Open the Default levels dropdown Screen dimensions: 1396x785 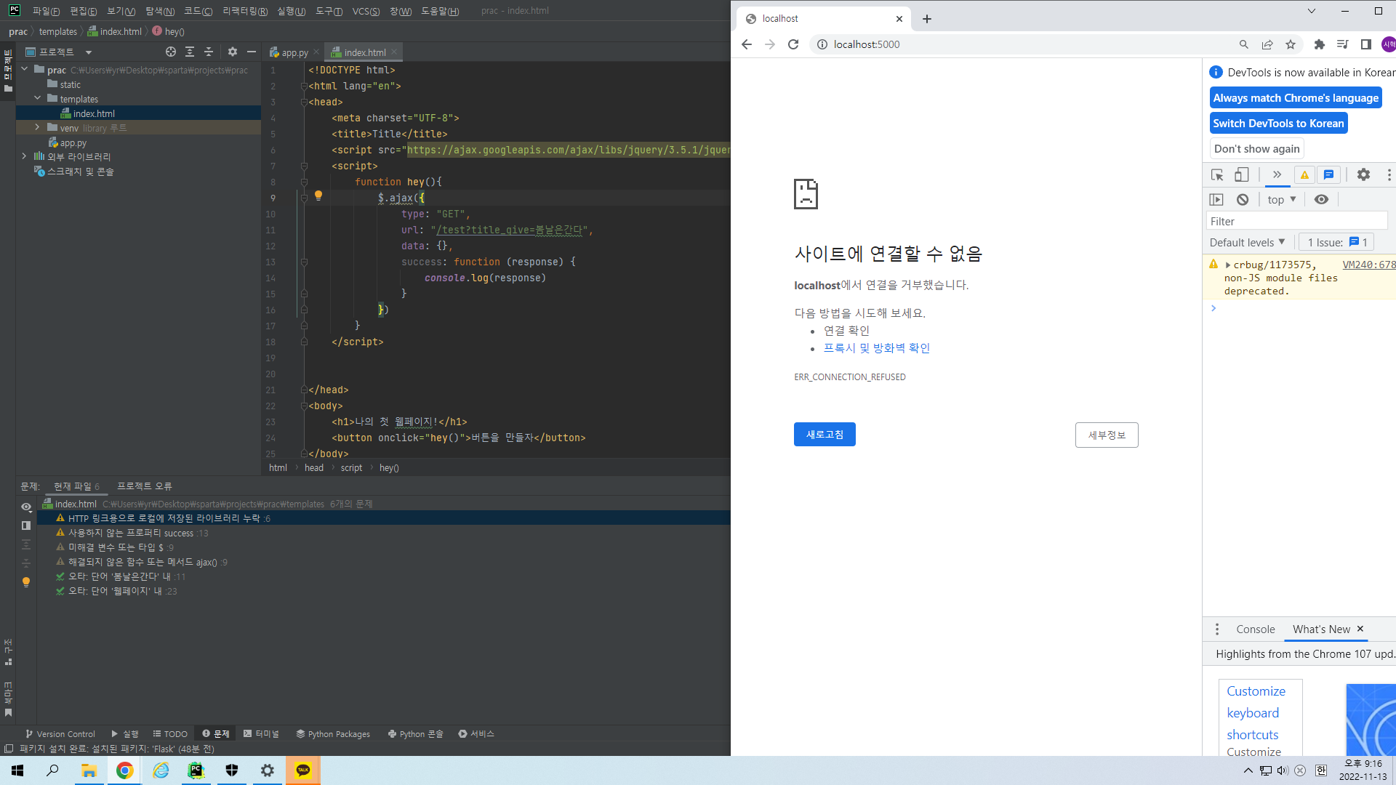point(1248,242)
